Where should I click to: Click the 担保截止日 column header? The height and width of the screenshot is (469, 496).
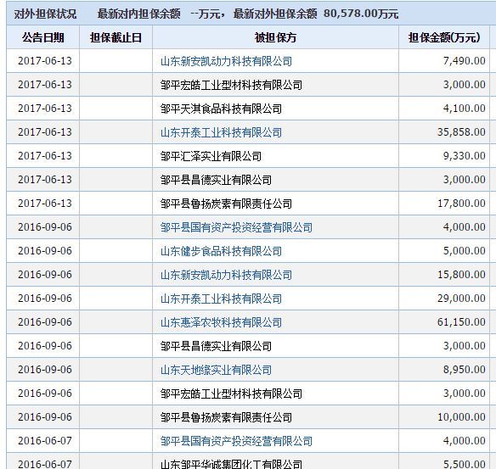click(x=116, y=37)
